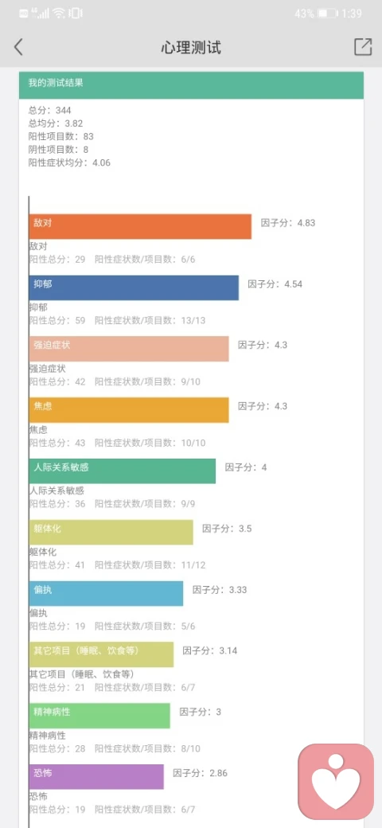Select the 躯体化 bar

tap(111, 533)
